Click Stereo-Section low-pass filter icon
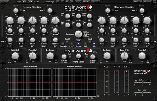 click(142, 6)
